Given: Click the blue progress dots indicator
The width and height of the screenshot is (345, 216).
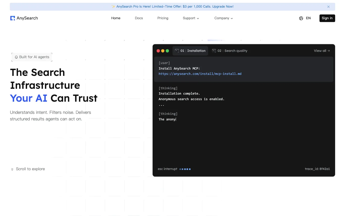Looking at the screenshot, I should coord(185,169).
